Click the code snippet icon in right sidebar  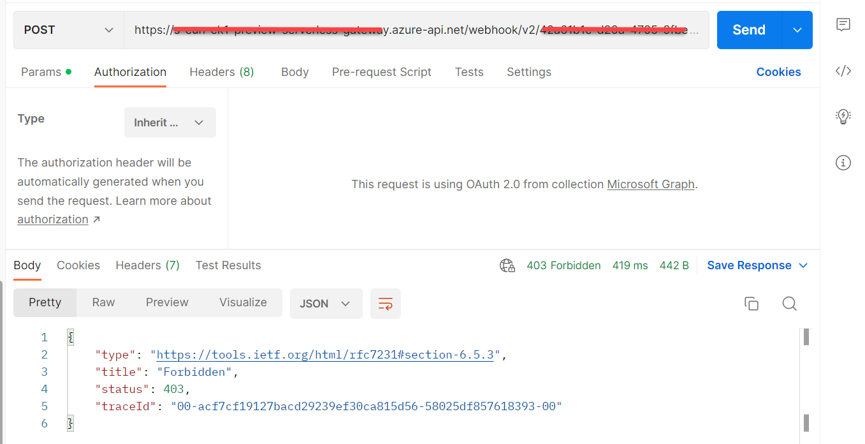843,71
